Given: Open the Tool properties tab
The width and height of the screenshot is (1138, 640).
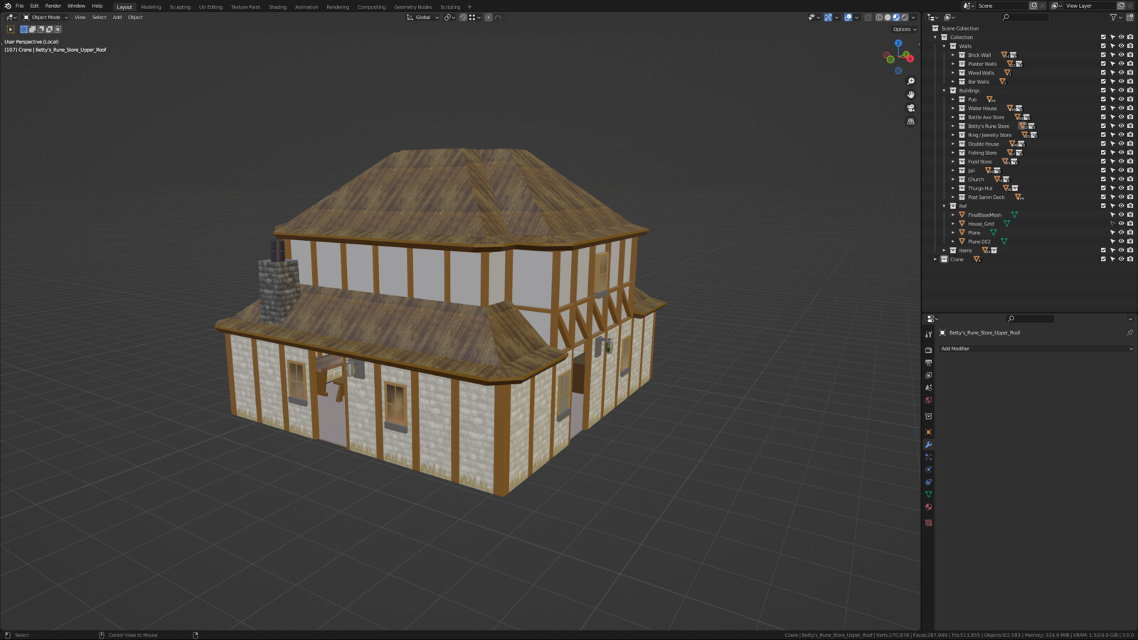Looking at the screenshot, I should [x=928, y=334].
